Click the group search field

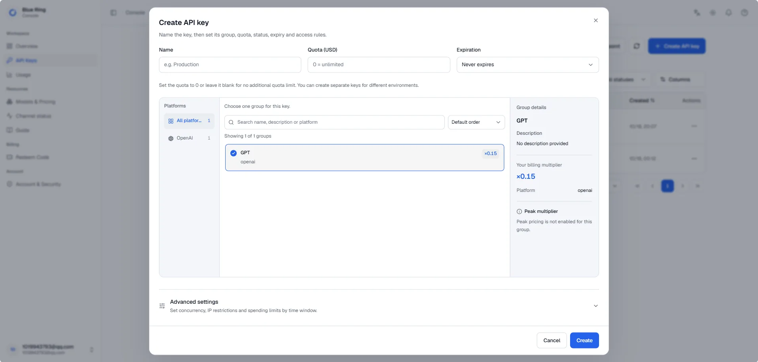click(x=334, y=122)
